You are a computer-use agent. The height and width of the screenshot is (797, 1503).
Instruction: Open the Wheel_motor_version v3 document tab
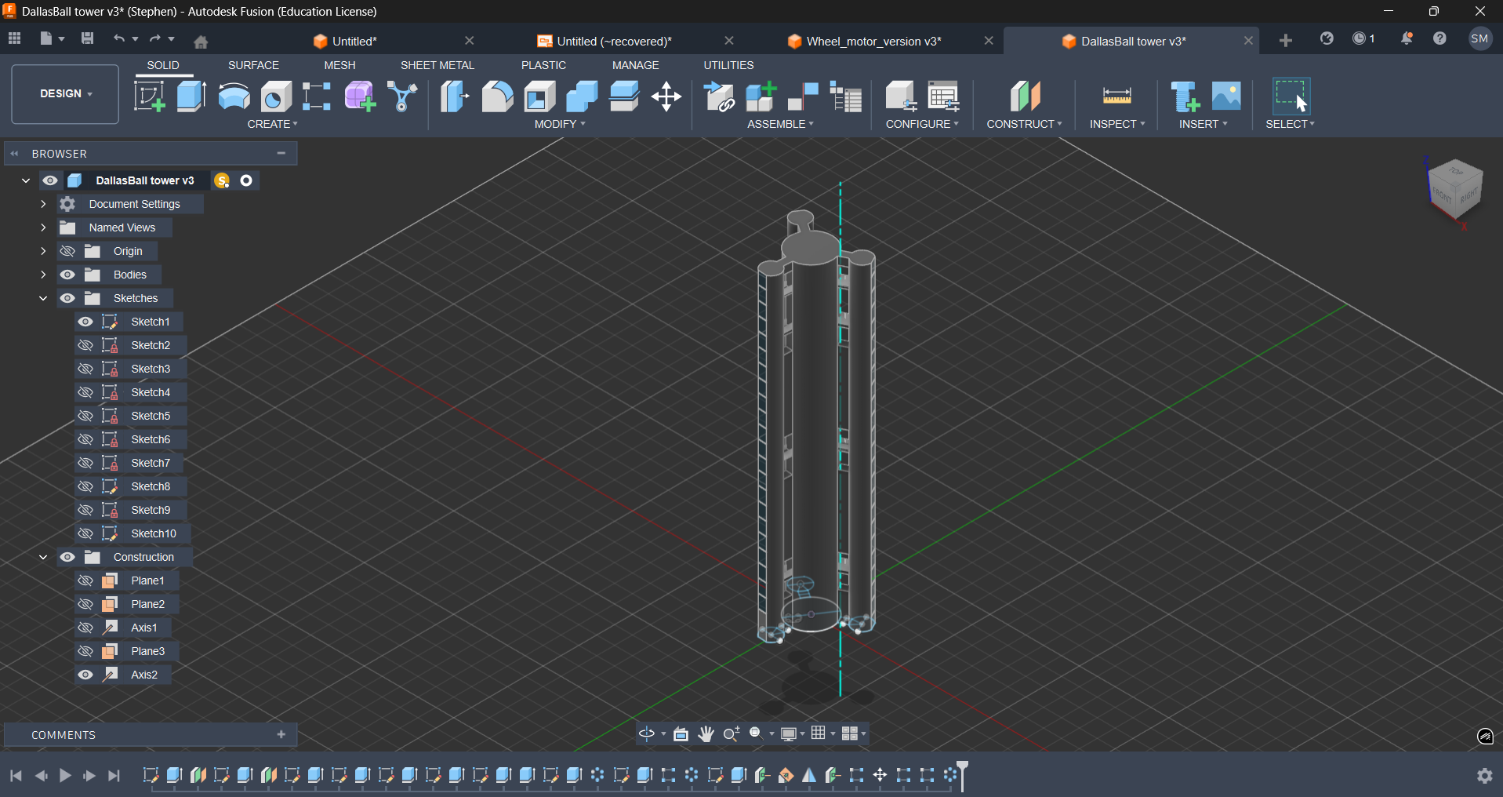[x=873, y=41]
